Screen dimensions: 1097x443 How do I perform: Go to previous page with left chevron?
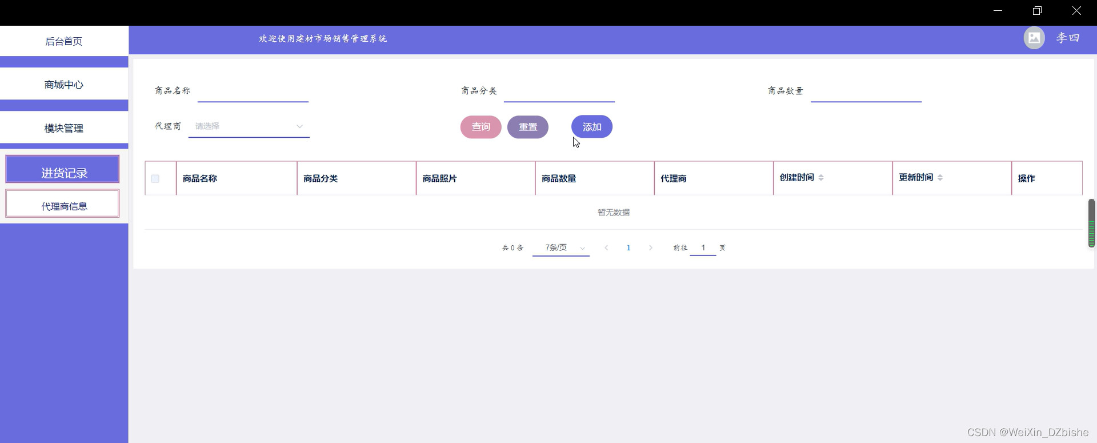click(x=606, y=248)
